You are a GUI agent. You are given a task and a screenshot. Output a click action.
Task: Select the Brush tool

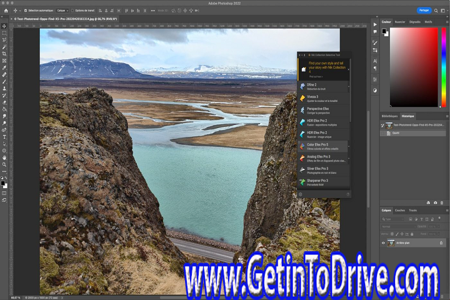pyautogui.click(x=4, y=81)
